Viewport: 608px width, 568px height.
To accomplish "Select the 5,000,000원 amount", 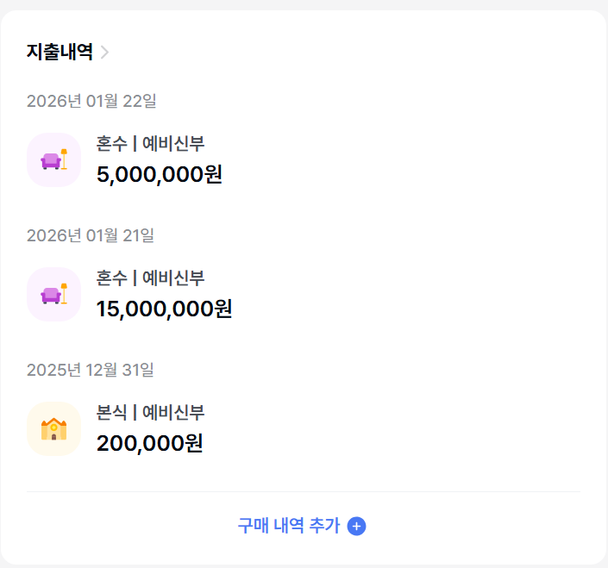I will 160,174.
